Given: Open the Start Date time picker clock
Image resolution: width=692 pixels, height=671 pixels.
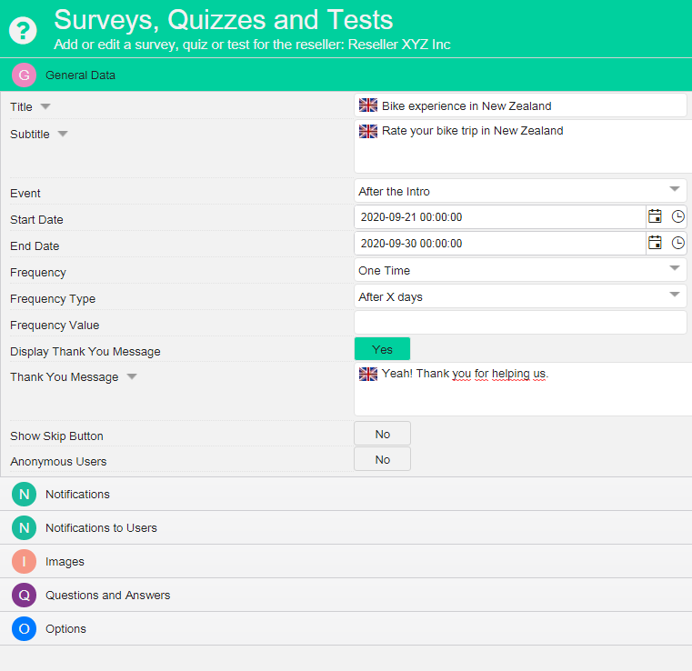Looking at the screenshot, I should click(x=677, y=216).
